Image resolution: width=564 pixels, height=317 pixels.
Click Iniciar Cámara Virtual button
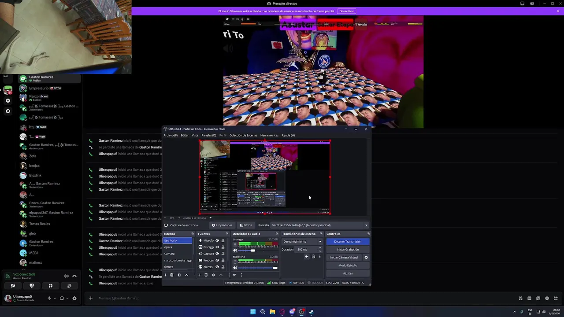pyautogui.click(x=344, y=258)
